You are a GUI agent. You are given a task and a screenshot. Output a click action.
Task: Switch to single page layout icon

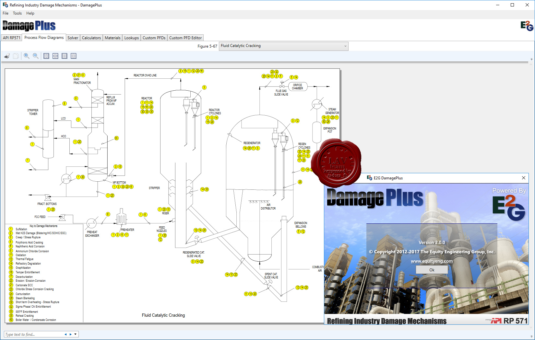tap(65, 56)
